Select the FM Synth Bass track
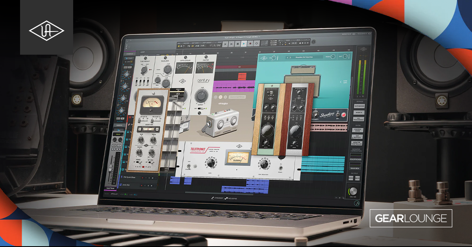472x247 pixels. click(130, 177)
